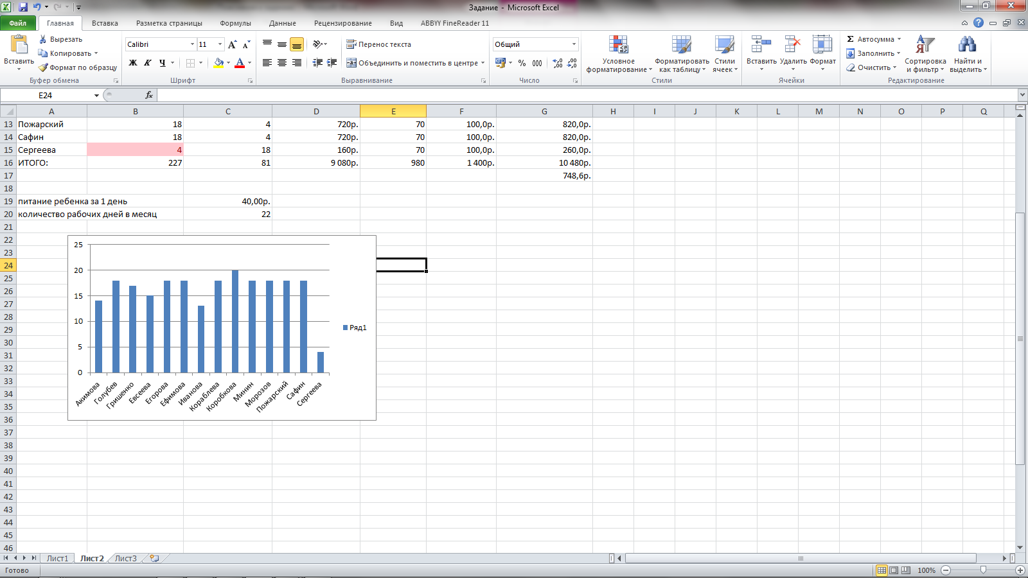
Task: Select cell B15 with value 4
Action: click(x=135, y=150)
